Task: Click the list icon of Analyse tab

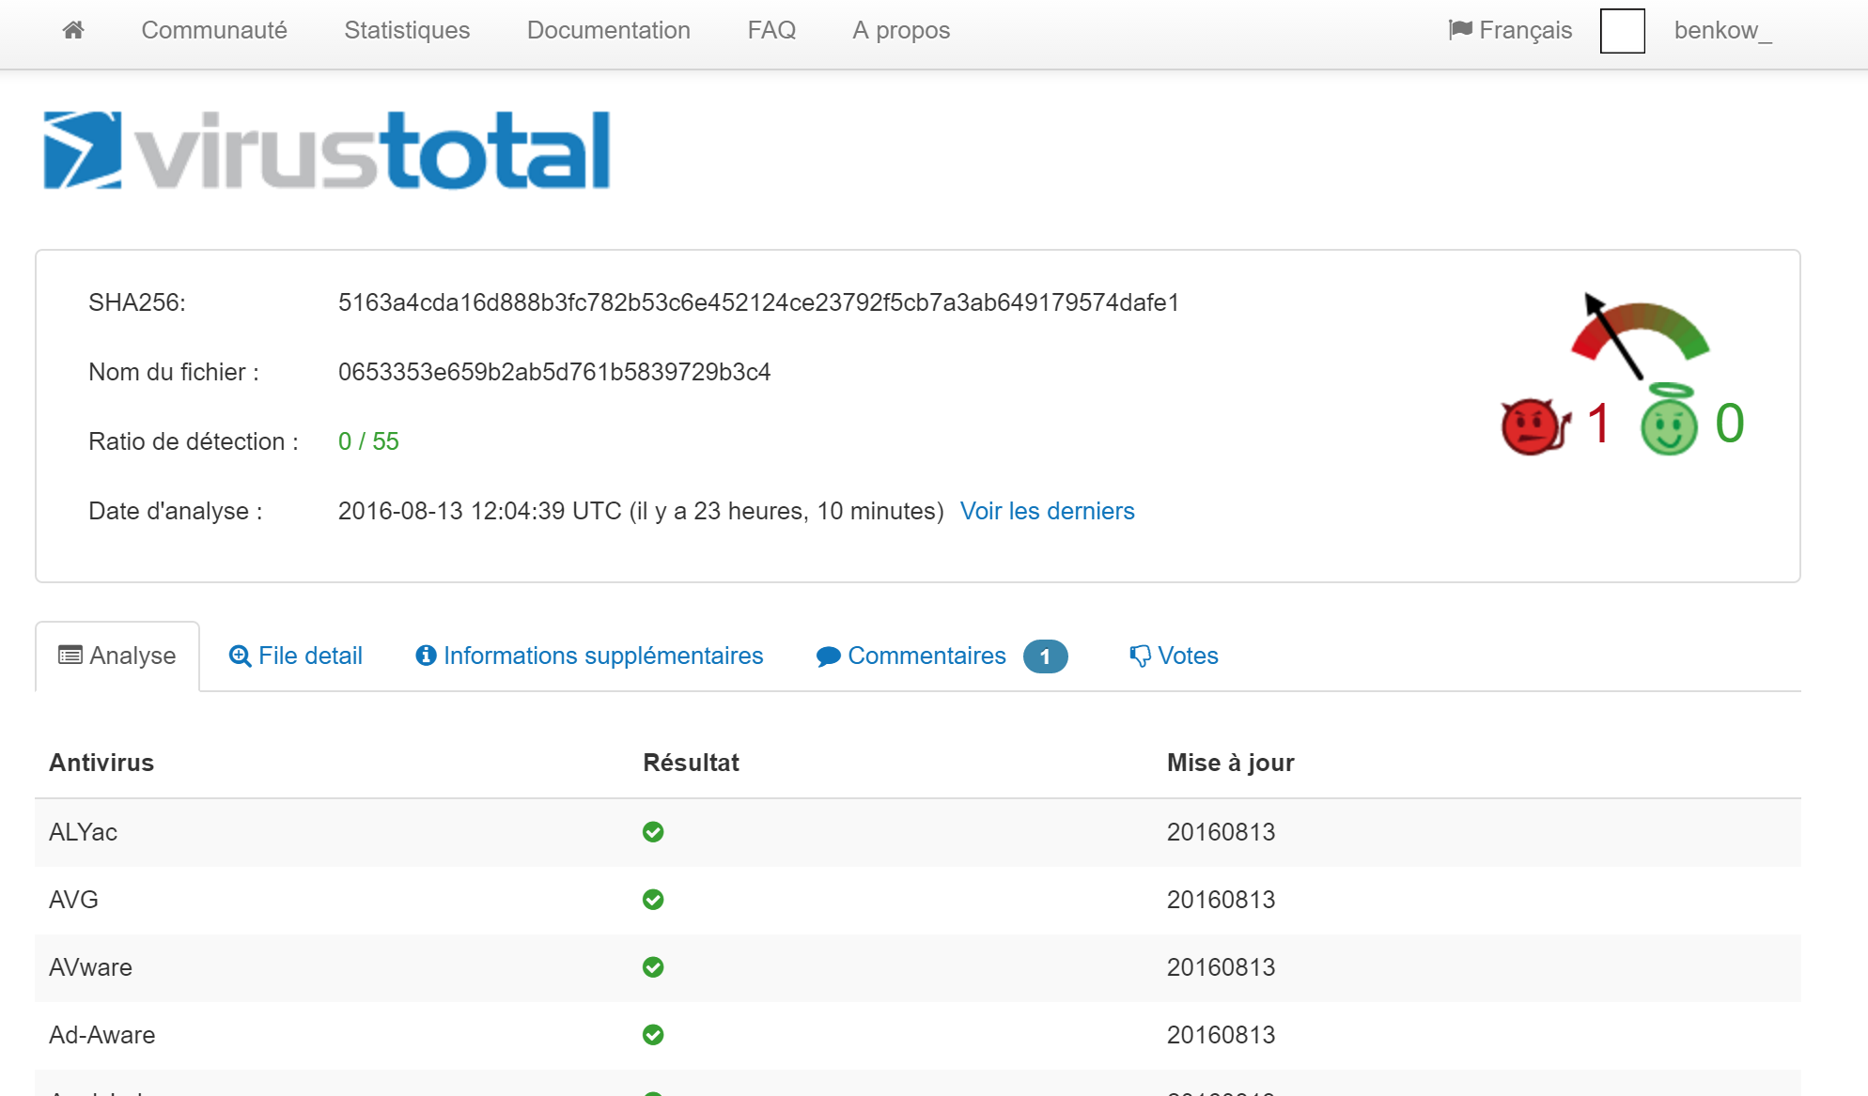Action: coord(70,655)
